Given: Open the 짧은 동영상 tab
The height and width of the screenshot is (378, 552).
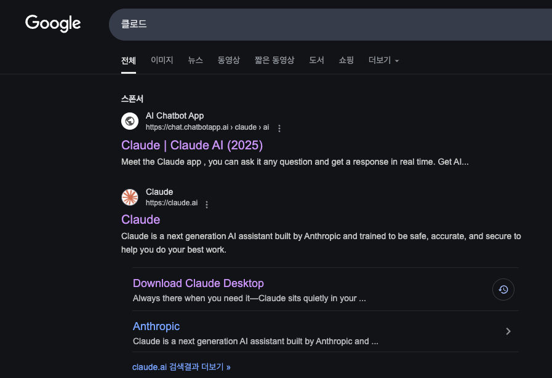Looking at the screenshot, I should pyautogui.click(x=274, y=60).
